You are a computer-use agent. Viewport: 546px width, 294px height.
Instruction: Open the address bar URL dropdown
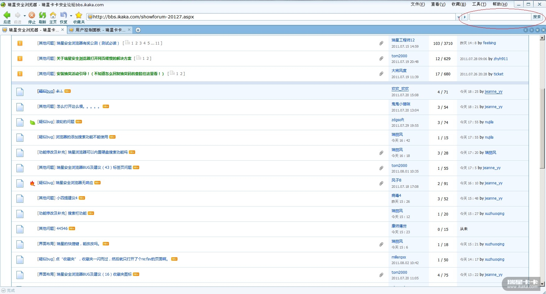459,17
